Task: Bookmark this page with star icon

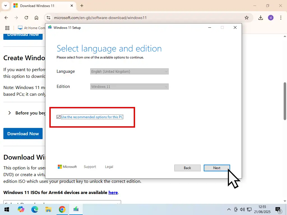Action: (x=247, y=18)
